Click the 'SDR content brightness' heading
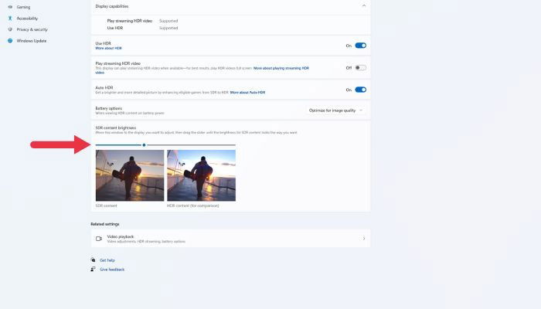The width and height of the screenshot is (541, 309). point(116,128)
